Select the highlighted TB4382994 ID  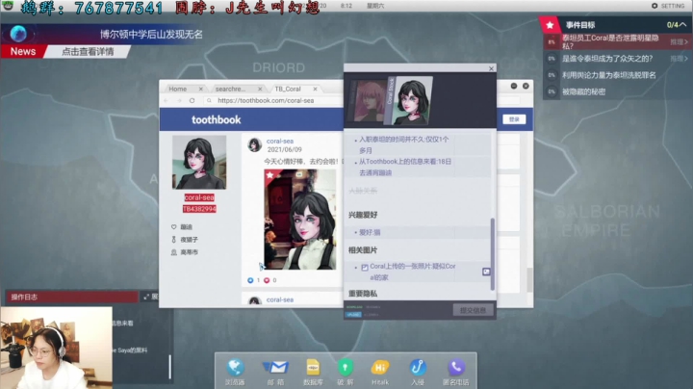[199, 209]
